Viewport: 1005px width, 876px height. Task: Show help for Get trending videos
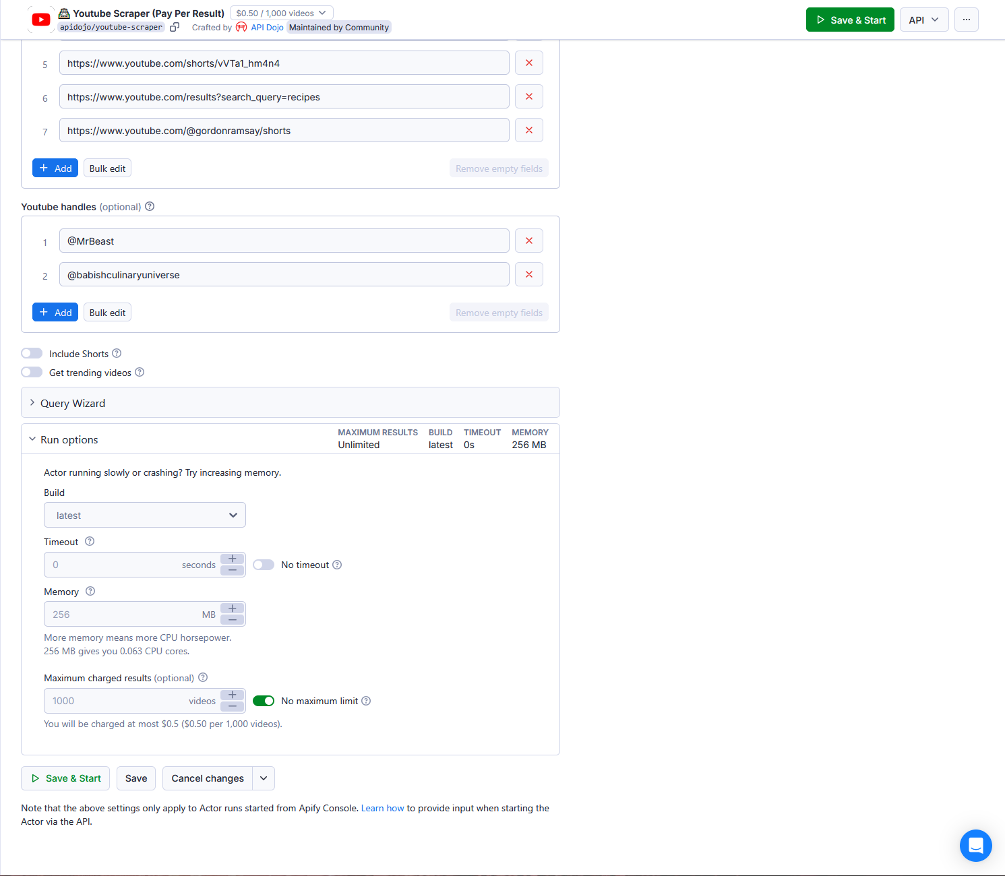click(x=140, y=372)
